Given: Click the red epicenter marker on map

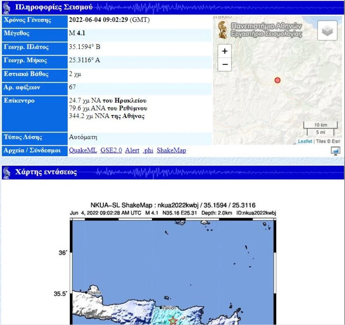Looking at the screenshot, I should click(277, 80).
